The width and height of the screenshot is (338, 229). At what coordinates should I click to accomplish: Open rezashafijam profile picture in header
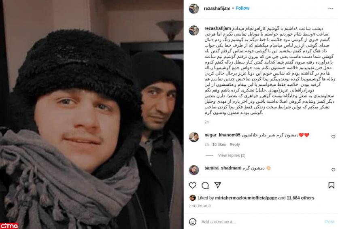tap(194, 8)
